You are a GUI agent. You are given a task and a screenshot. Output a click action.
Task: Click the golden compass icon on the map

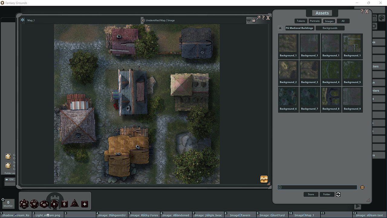point(264,179)
